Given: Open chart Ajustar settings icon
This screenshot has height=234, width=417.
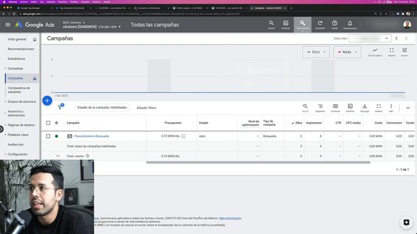Looking at the screenshot, I should (x=405, y=52).
